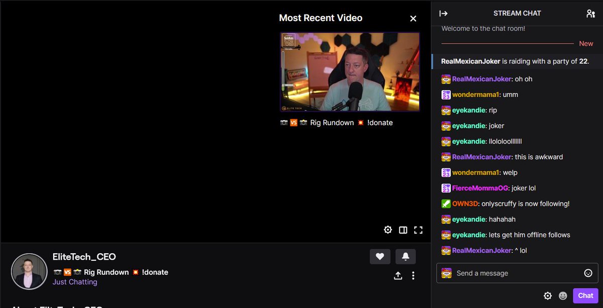The image size is (603, 308).
Task: Click the share icon next to more options
Action: pos(397,275)
